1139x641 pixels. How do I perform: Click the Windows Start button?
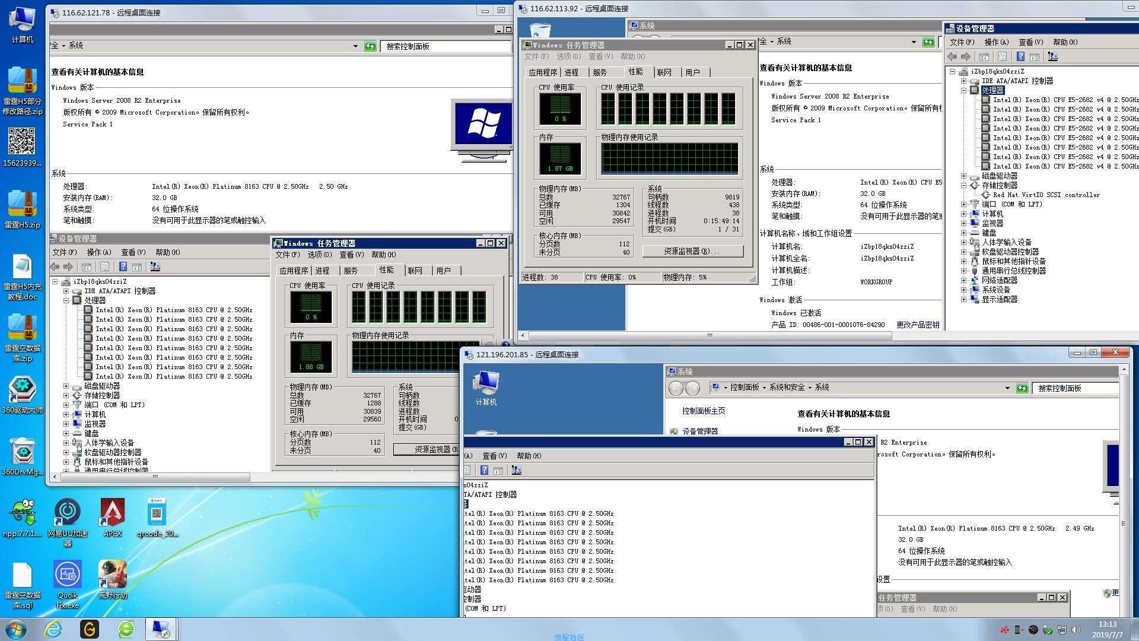pyautogui.click(x=15, y=629)
